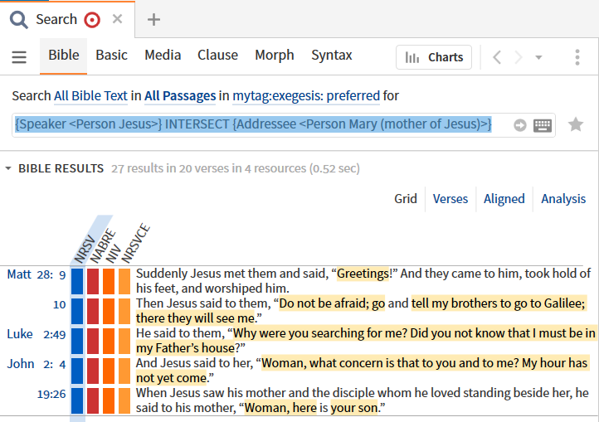Click 'Woman, here' highlighted text
The image size is (599, 422).
point(280,408)
